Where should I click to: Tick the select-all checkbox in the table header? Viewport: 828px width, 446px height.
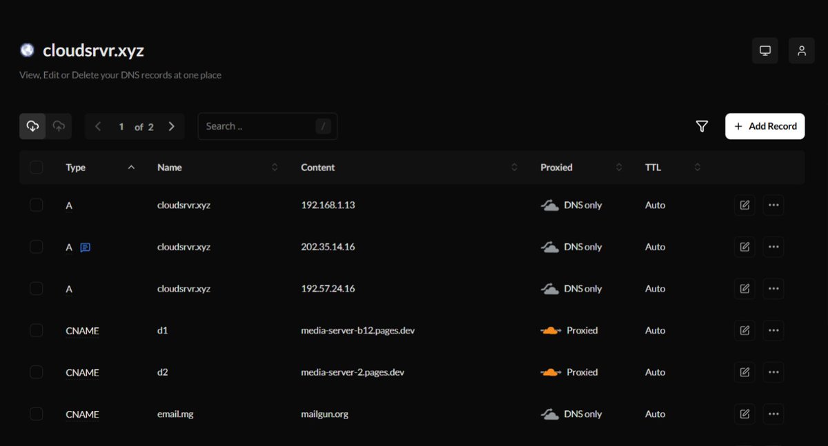pos(37,167)
